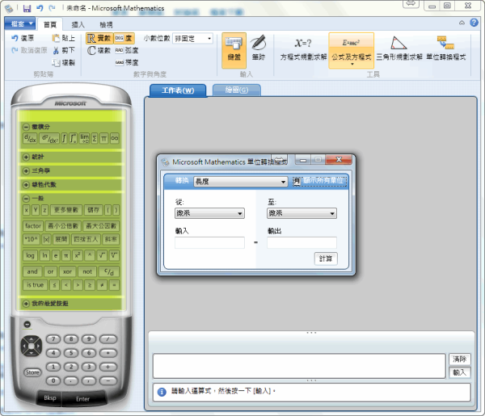Insert the lim limit button
485x416 pixels.
(x=84, y=138)
